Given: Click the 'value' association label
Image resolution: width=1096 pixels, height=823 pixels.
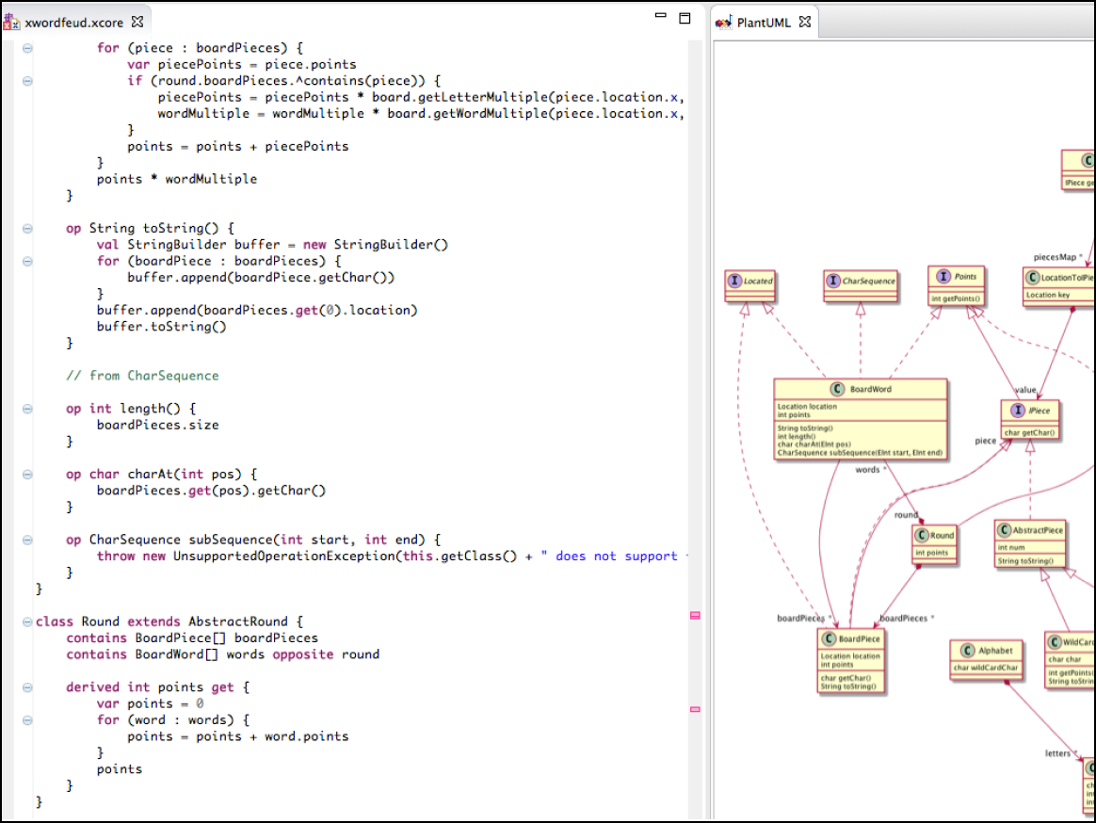Looking at the screenshot, I should (x=1025, y=390).
